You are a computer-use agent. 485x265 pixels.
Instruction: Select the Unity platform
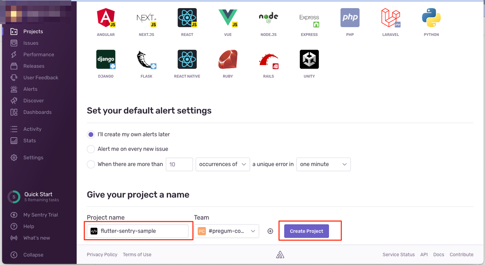309,59
